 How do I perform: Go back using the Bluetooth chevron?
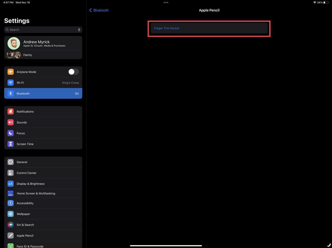pos(99,10)
